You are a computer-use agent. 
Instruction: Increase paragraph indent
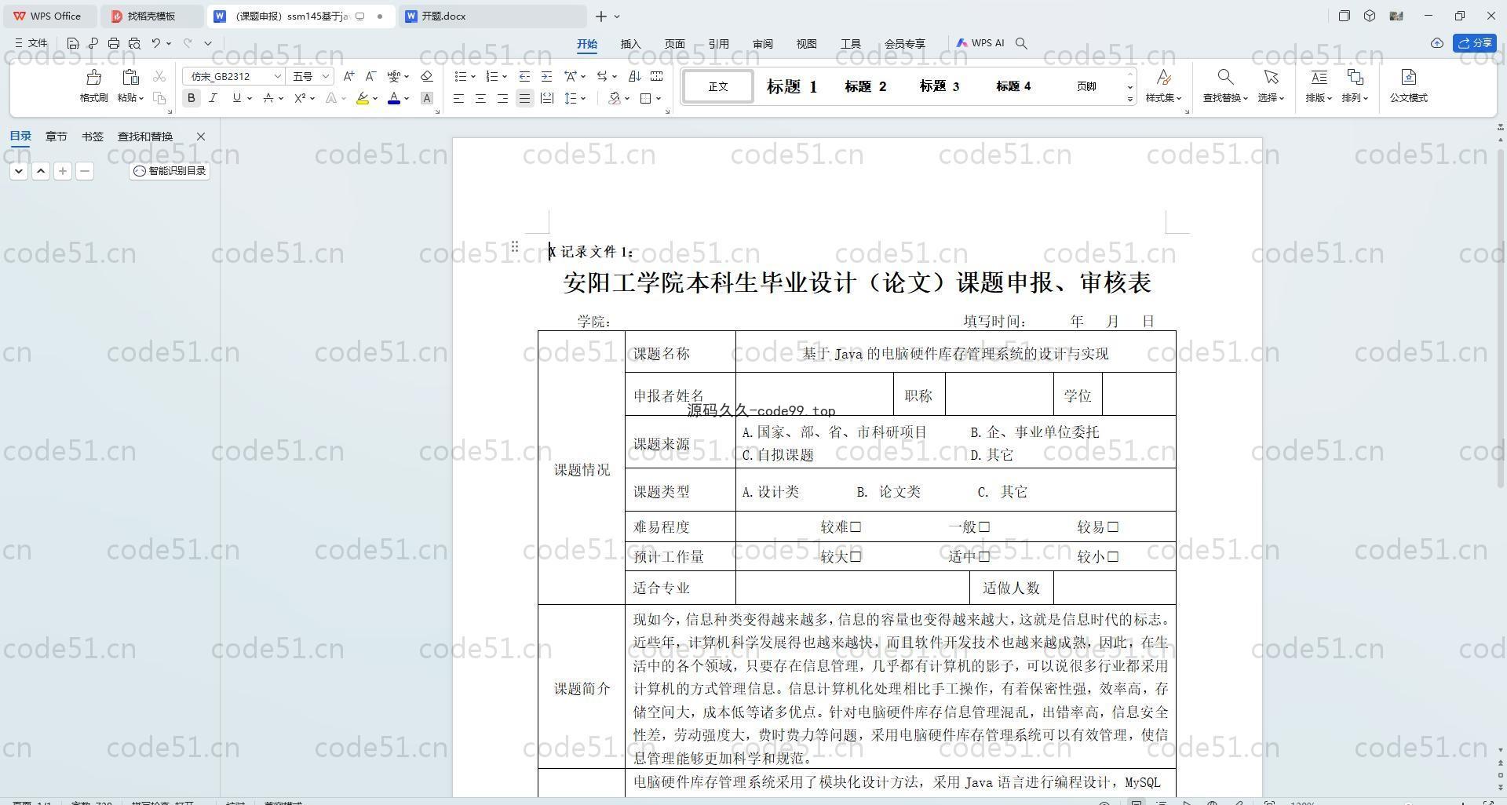[x=546, y=76]
